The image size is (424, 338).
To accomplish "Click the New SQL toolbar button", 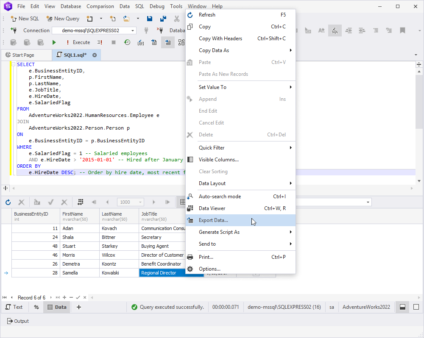I will coord(25,19).
